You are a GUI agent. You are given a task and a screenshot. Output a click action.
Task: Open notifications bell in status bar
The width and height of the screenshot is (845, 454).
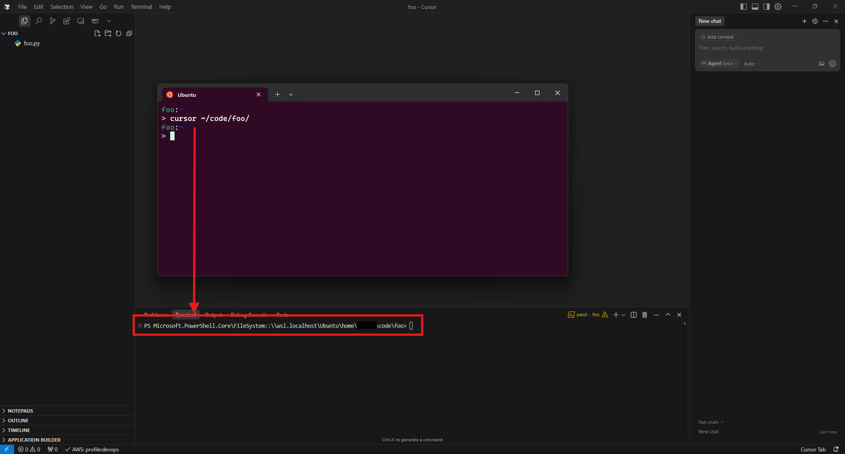(836, 449)
